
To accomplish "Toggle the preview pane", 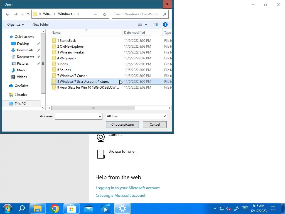I will pos(155,25).
